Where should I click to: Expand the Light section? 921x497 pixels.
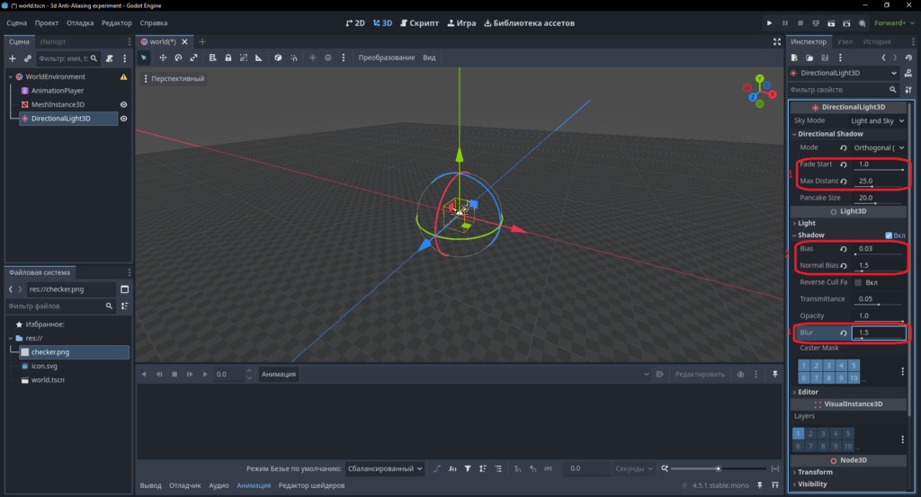pos(848,223)
